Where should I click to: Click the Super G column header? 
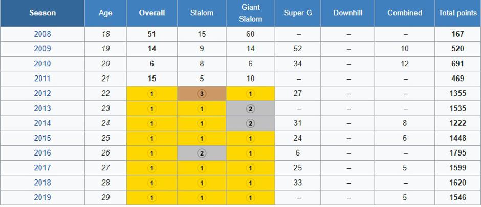[x=298, y=13]
